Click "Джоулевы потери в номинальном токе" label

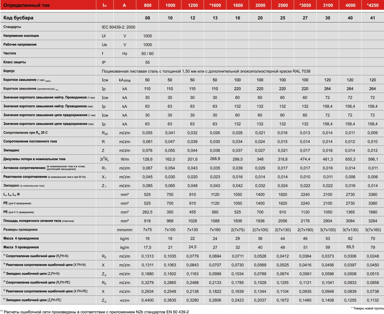pos(34,159)
